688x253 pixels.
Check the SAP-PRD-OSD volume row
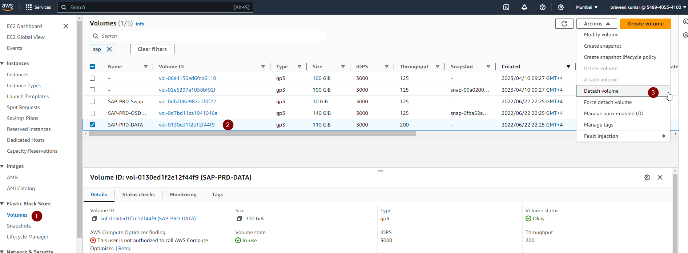(x=92, y=113)
